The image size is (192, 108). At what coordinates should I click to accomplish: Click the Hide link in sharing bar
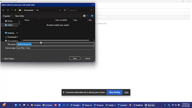pos(126,92)
